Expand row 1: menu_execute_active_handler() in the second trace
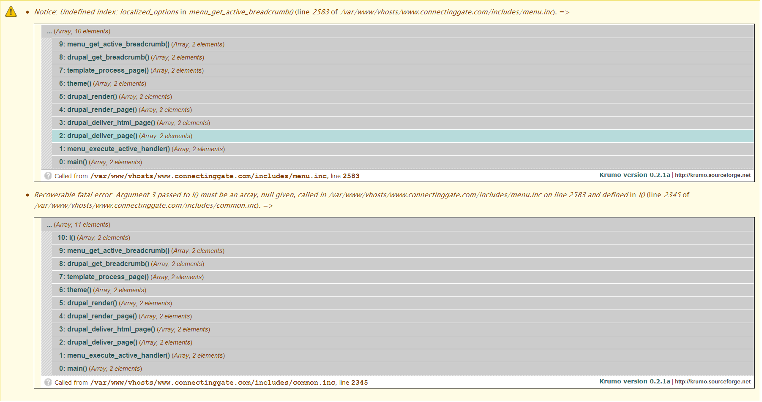 403,356
